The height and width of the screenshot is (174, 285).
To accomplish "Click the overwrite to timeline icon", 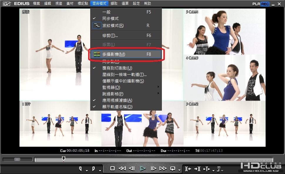I will pyautogui.click(x=219, y=169).
